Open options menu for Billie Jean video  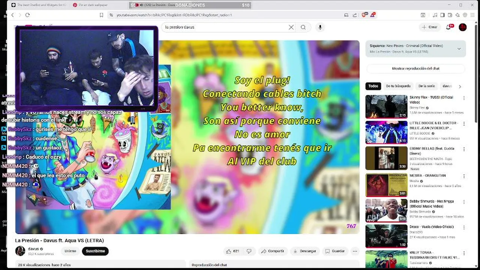[464, 123]
